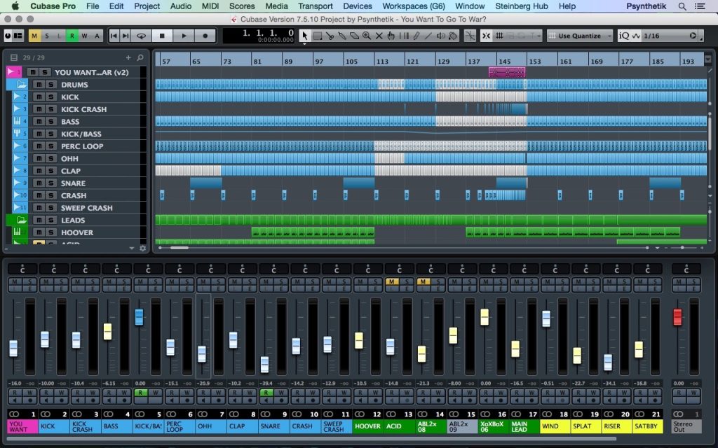Mute the SNARE track

(x=39, y=183)
